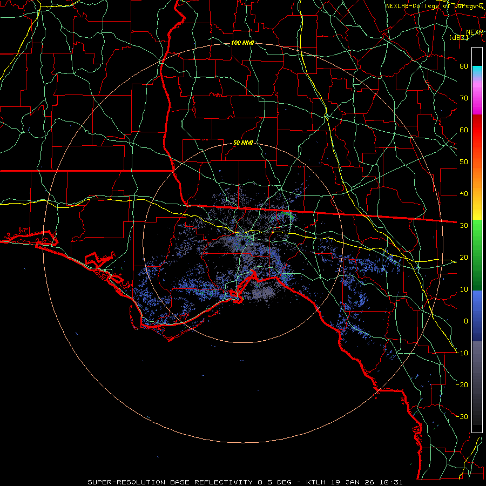Click the 50 NMI range ring label

(244, 143)
